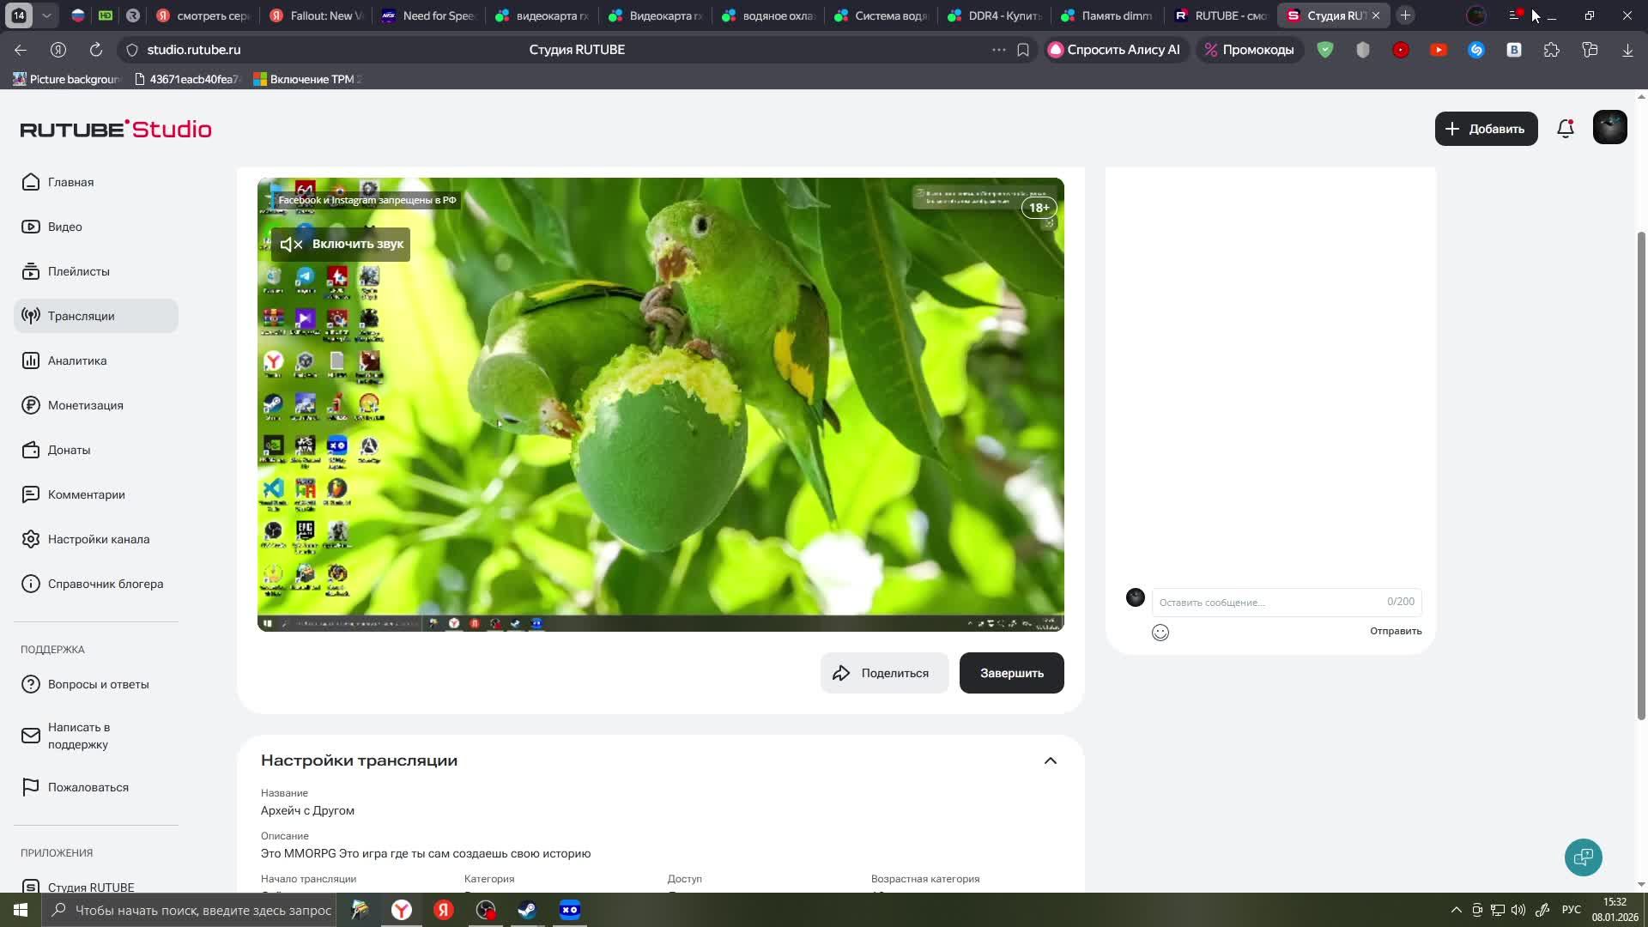Open the Аналитика section in sidebar

(77, 360)
